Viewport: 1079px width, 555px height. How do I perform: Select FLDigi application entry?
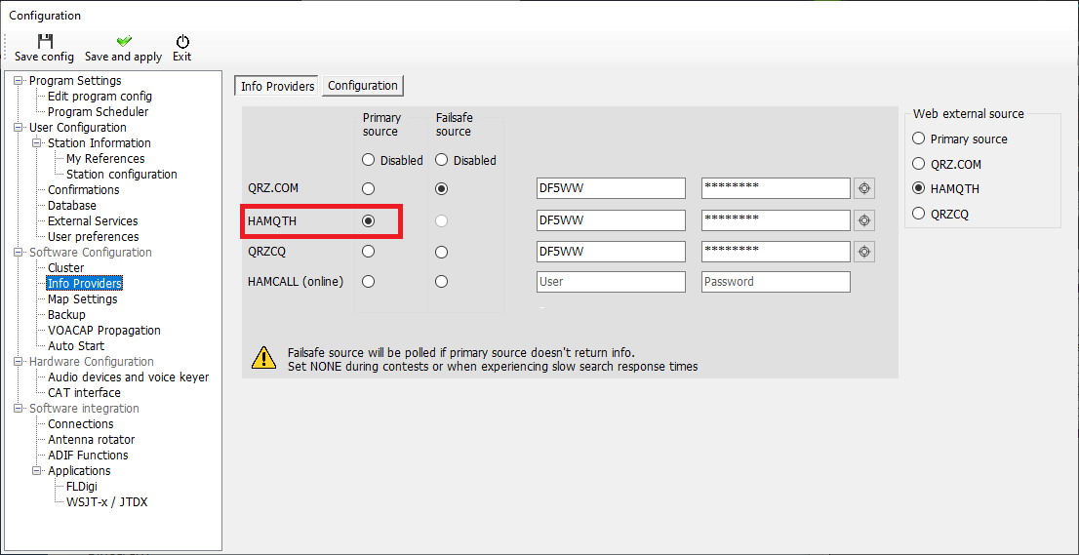tap(81, 486)
